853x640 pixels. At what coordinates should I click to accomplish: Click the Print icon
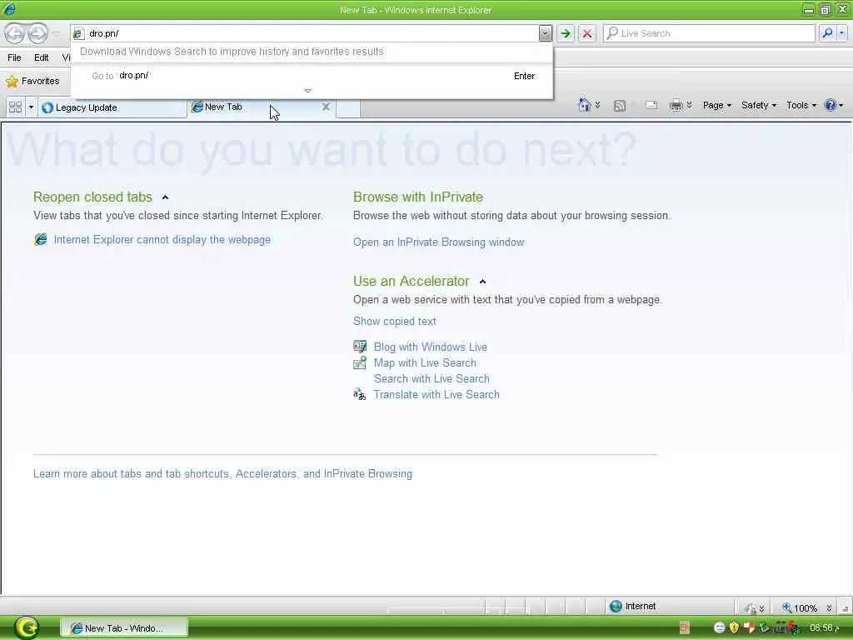click(676, 105)
